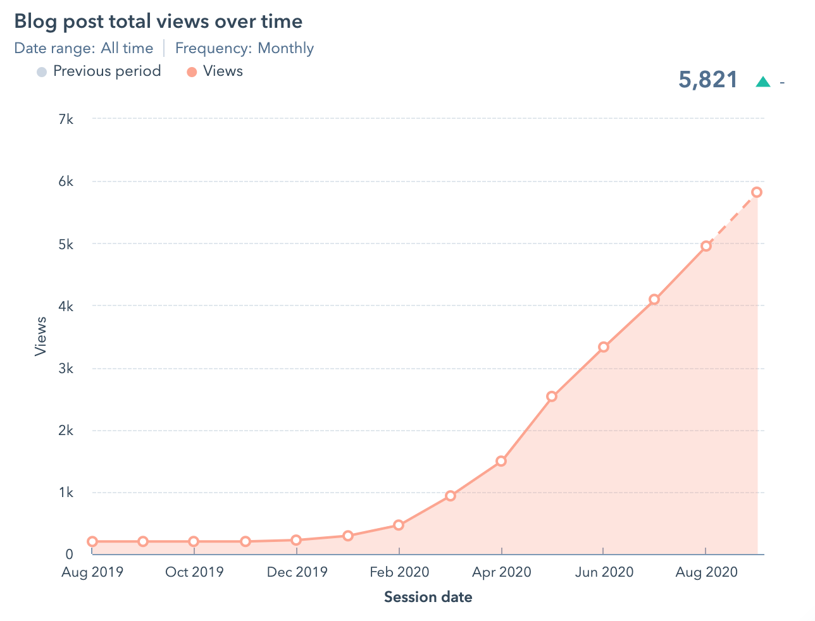Screen dimensions: 815x621
Task: Click the 5k y-axis label
Action: point(66,244)
